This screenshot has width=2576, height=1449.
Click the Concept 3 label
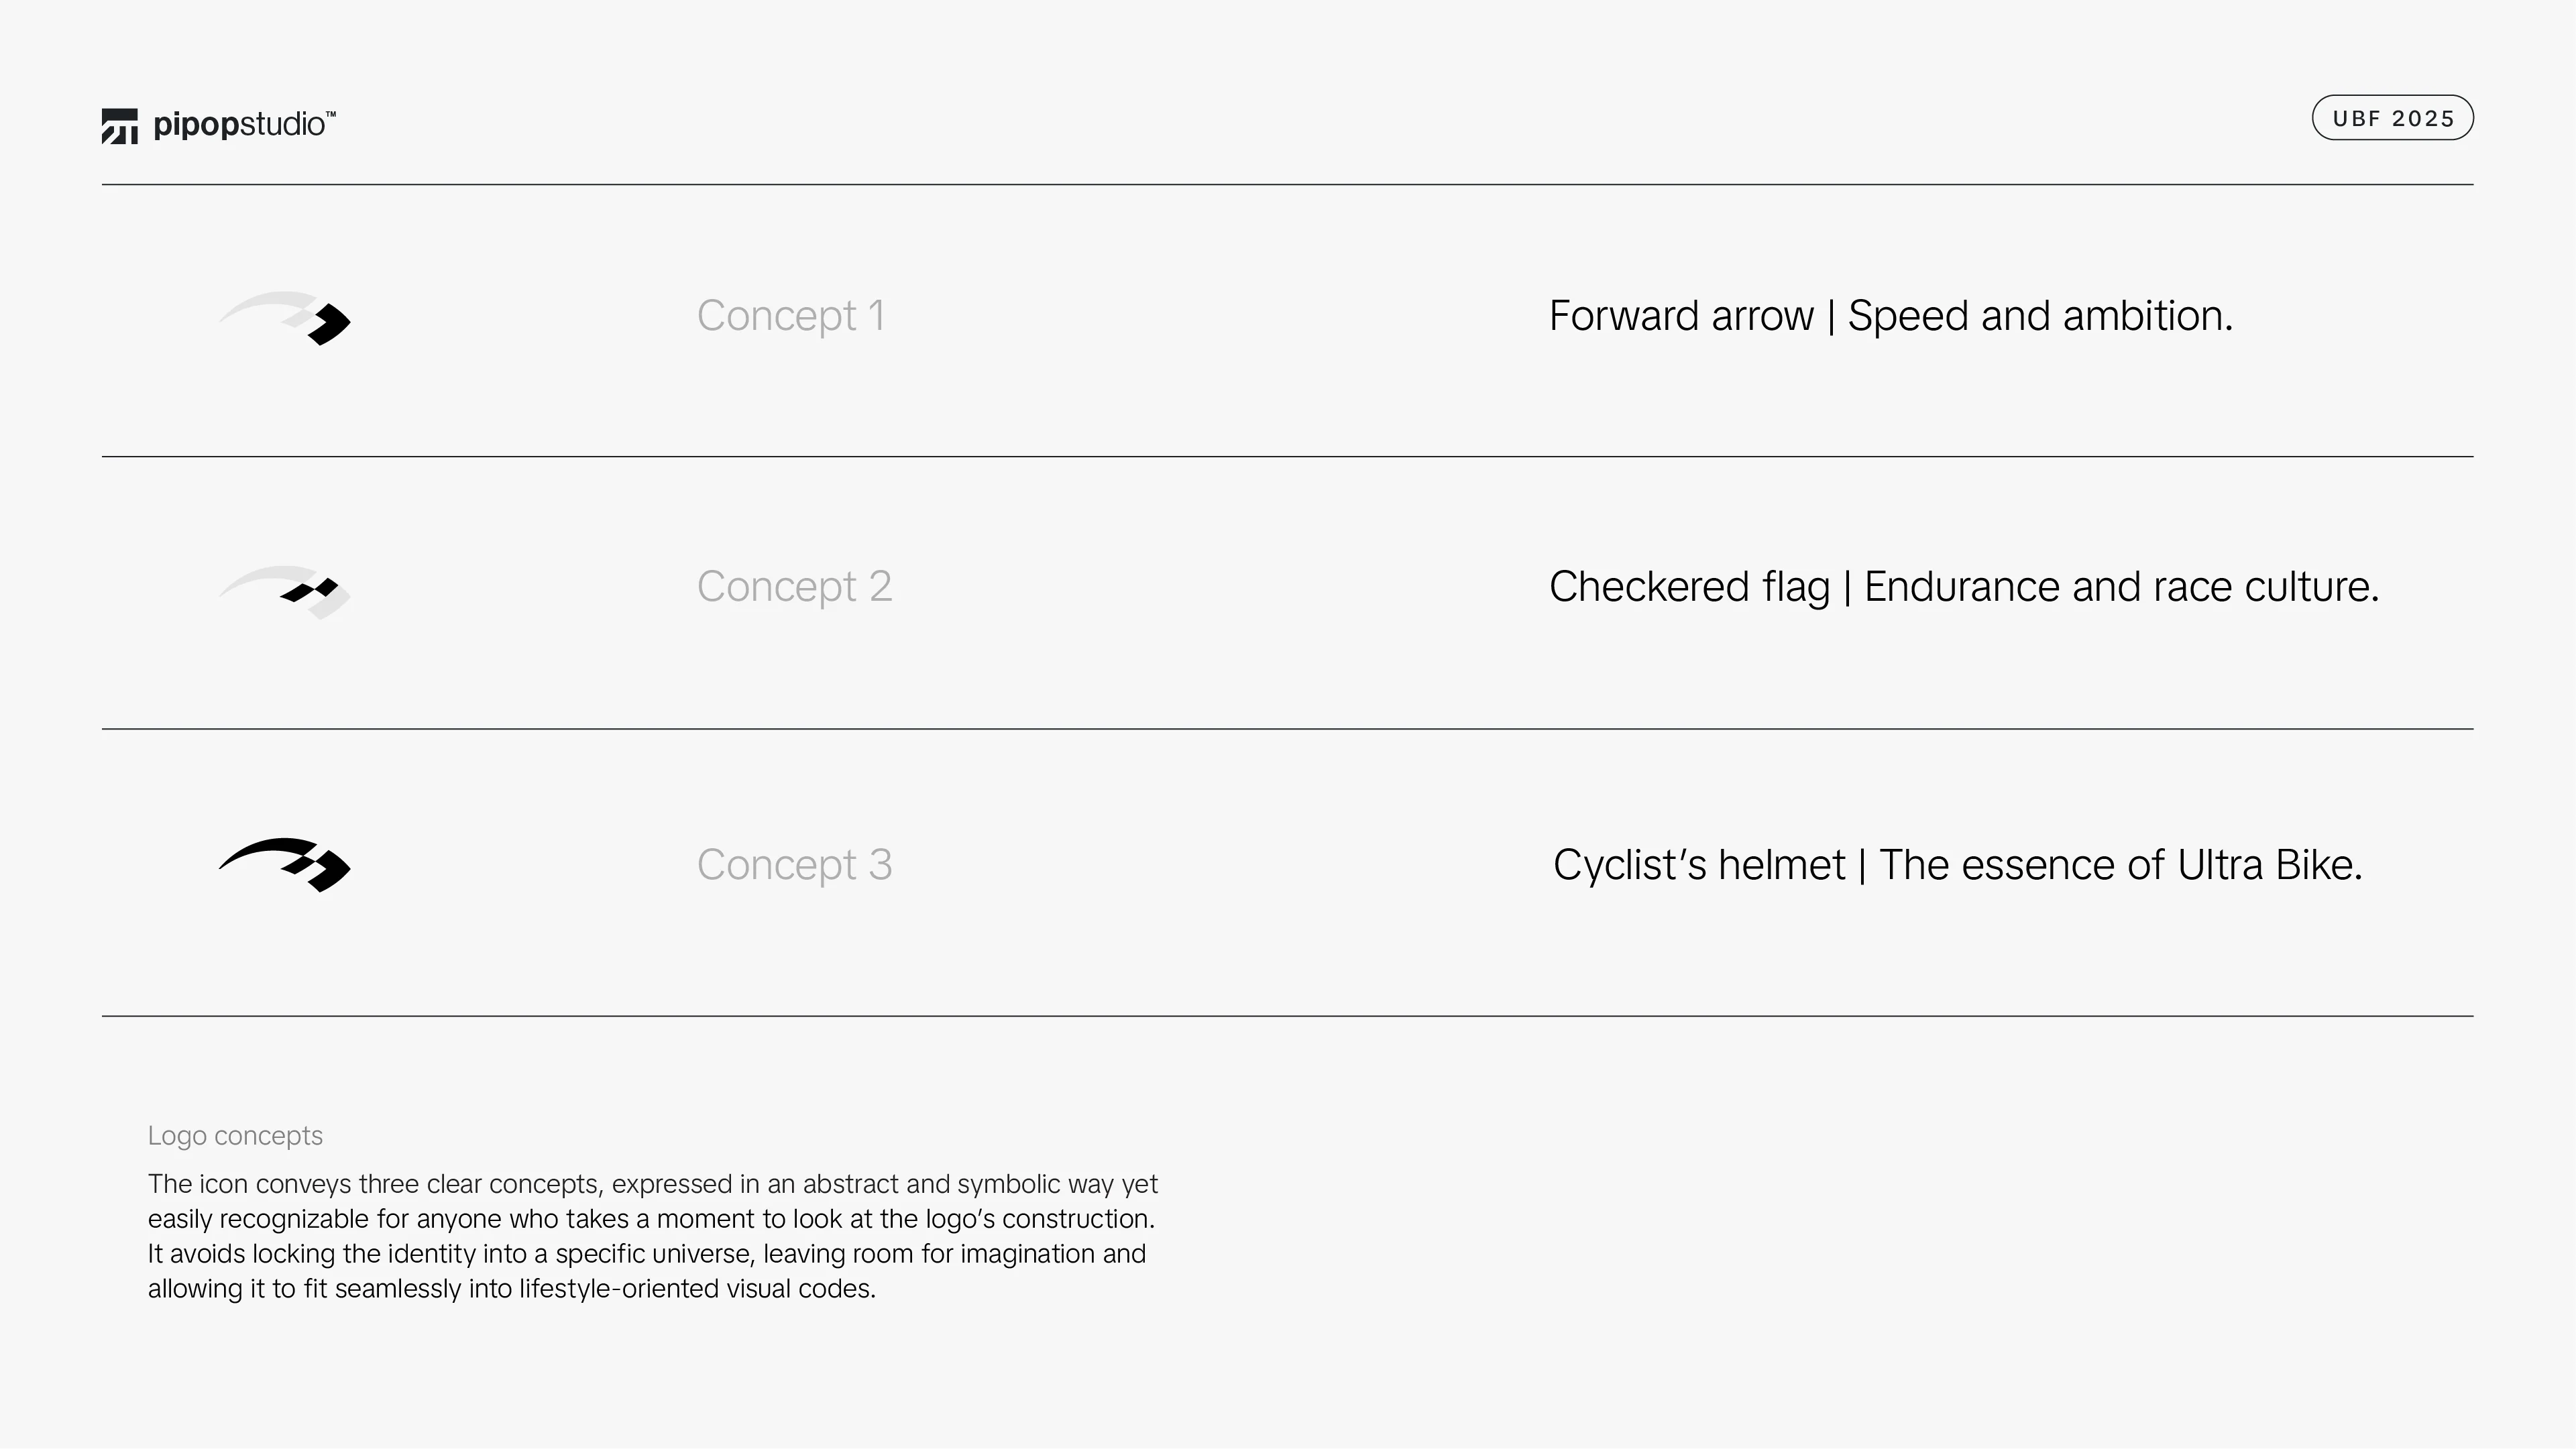[794, 865]
